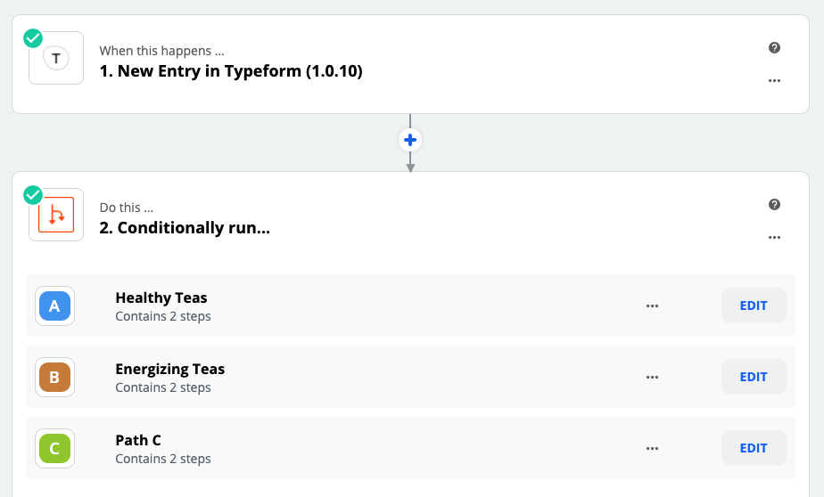Open help for the Conditionally run step
The height and width of the screenshot is (497, 824).
click(x=774, y=205)
